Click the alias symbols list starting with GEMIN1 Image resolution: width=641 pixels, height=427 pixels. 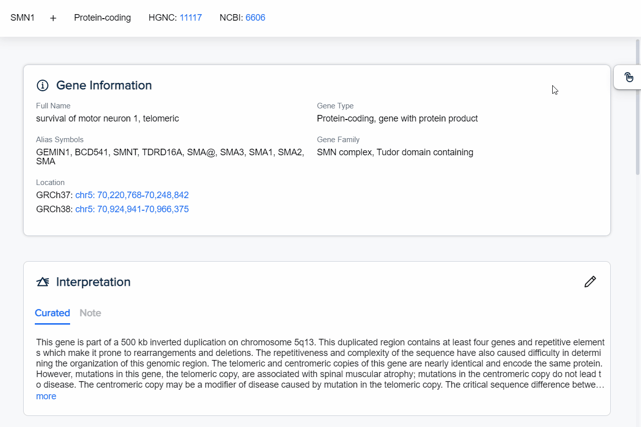click(x=170, y=152)
